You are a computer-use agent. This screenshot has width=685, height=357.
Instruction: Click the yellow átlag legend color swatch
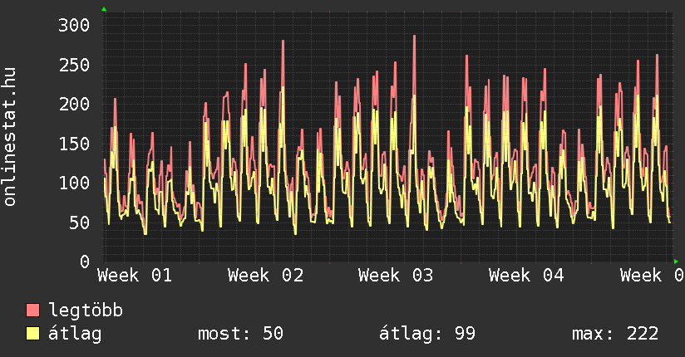pos(33,334)
